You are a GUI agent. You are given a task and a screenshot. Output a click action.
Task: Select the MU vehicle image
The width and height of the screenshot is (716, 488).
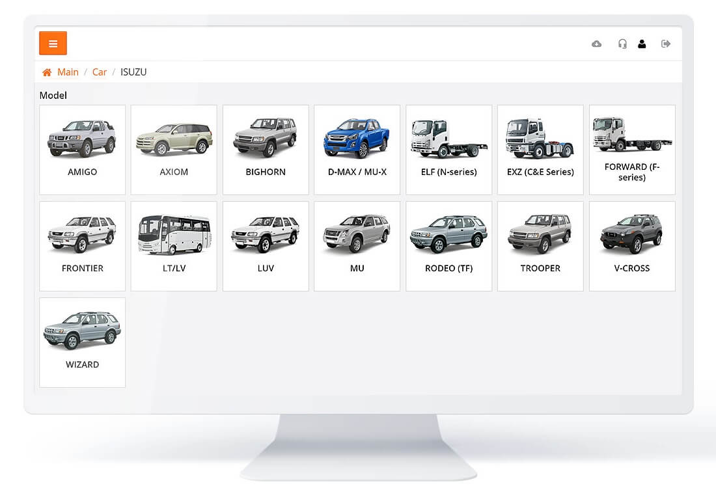357,234
